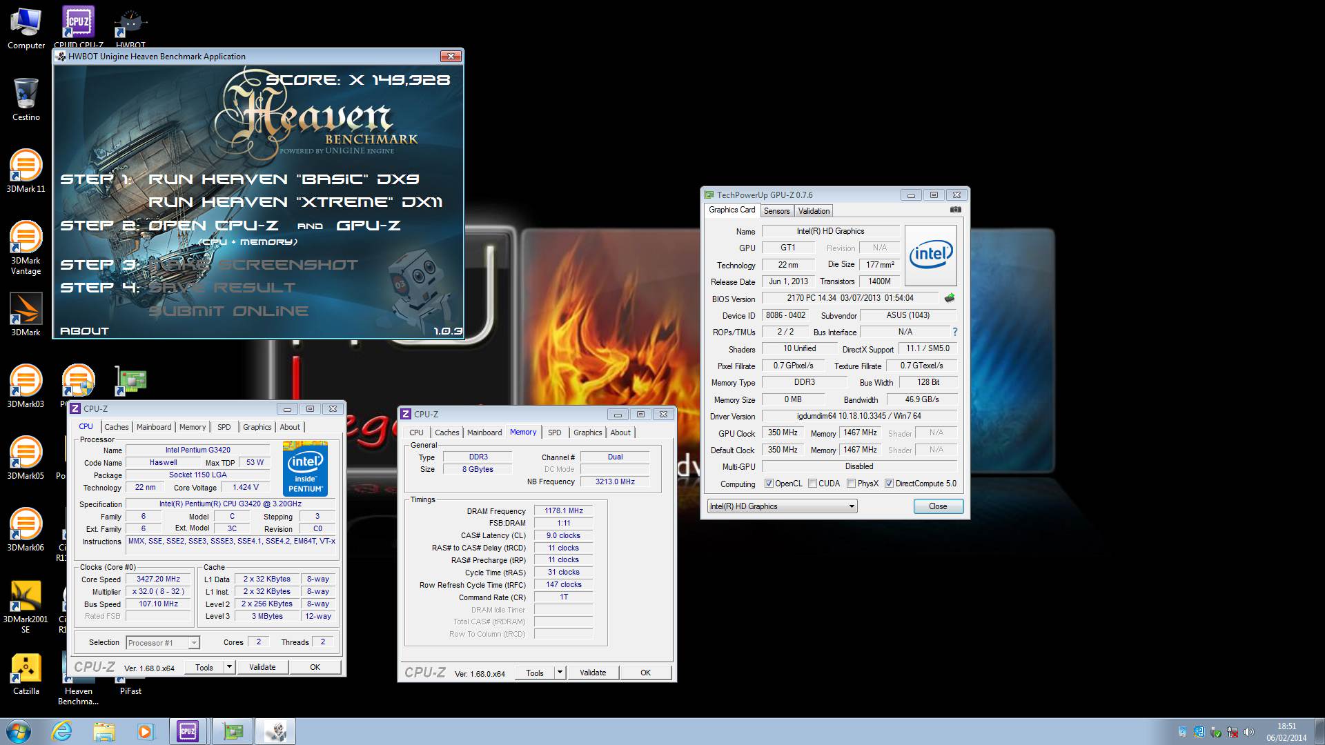The height and width of the screenshot is (745, 1325).
Task: Click the Bus Interface question mark icon
Action: pos(955,332)
